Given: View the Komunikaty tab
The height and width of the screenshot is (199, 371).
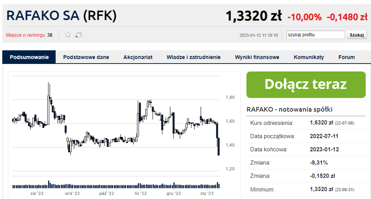Looking at the screenshot, I should (x=309, y=57).
